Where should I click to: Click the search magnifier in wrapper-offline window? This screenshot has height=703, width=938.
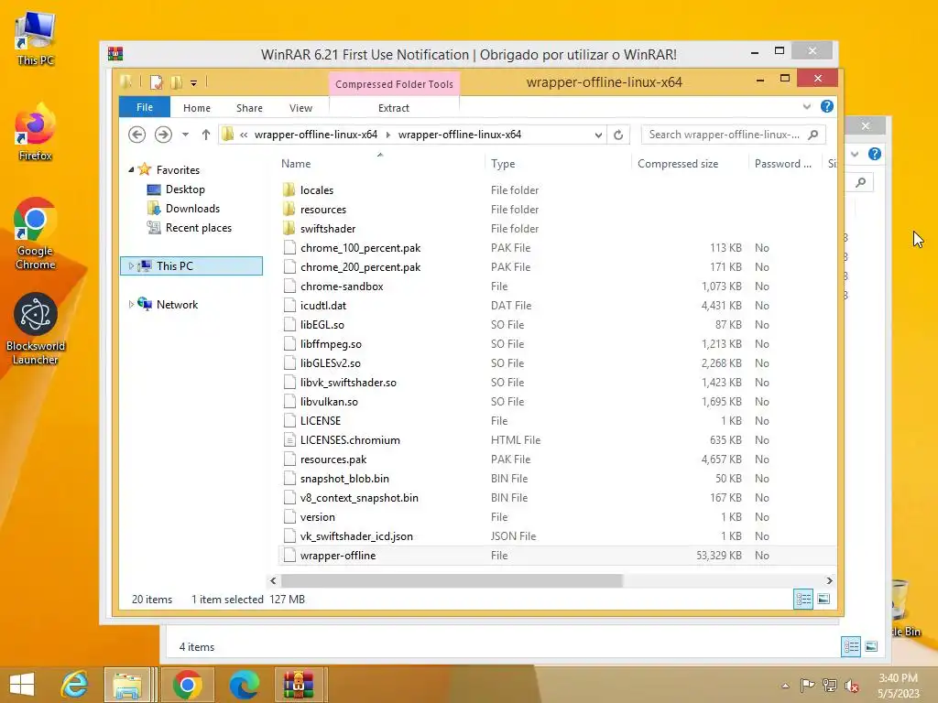click(813, 135)
